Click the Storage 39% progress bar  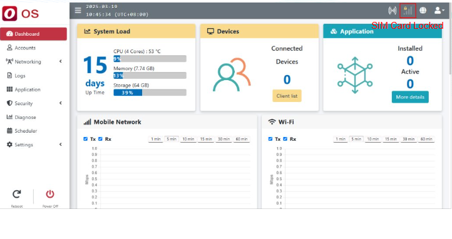click(150, 93)
